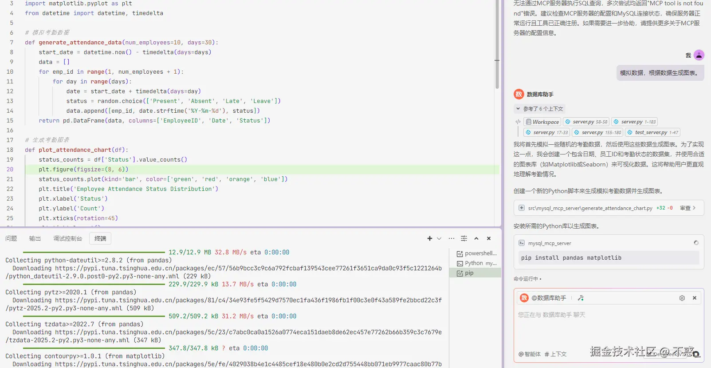711x368 pixels.
Task: Click the 数据库助手 avatar in the chat response header
Action: pyautogui.click(x=519, y=94)
